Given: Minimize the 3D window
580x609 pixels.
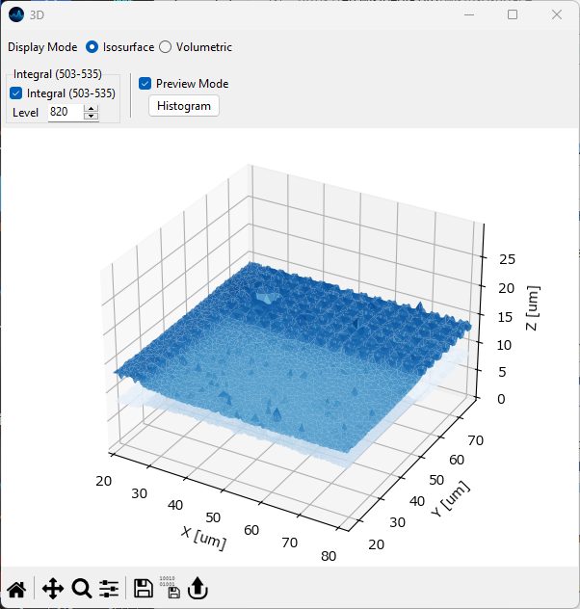Looking at the screenshot, I should pos(468,14).
